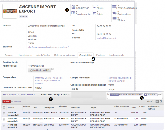165x130 pixels.
Task: Click the ACH/2014/0008 description cell
Action: 50,112
